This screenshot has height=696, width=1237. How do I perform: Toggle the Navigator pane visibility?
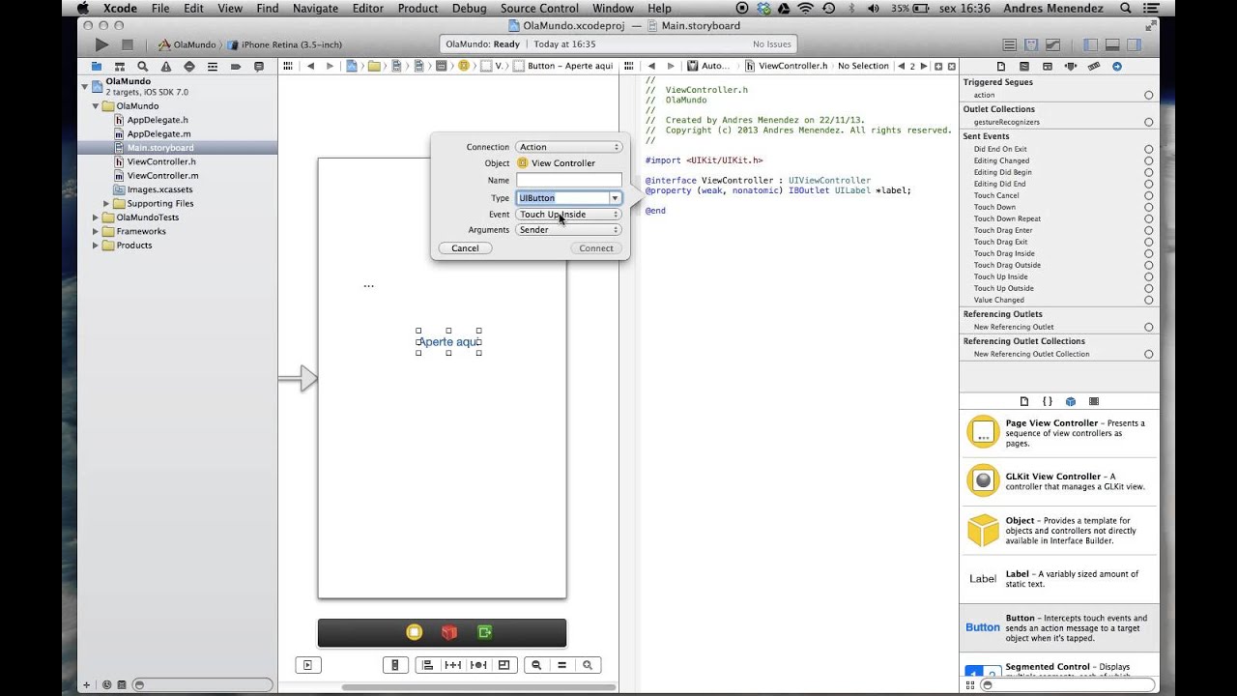point(1091,44)
